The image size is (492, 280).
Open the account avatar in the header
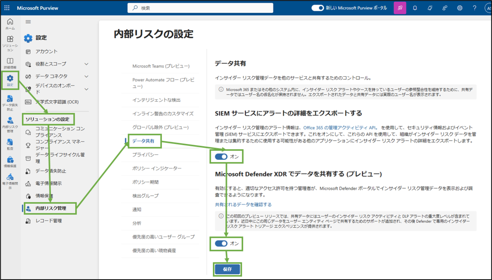click(x=488, y=8)
